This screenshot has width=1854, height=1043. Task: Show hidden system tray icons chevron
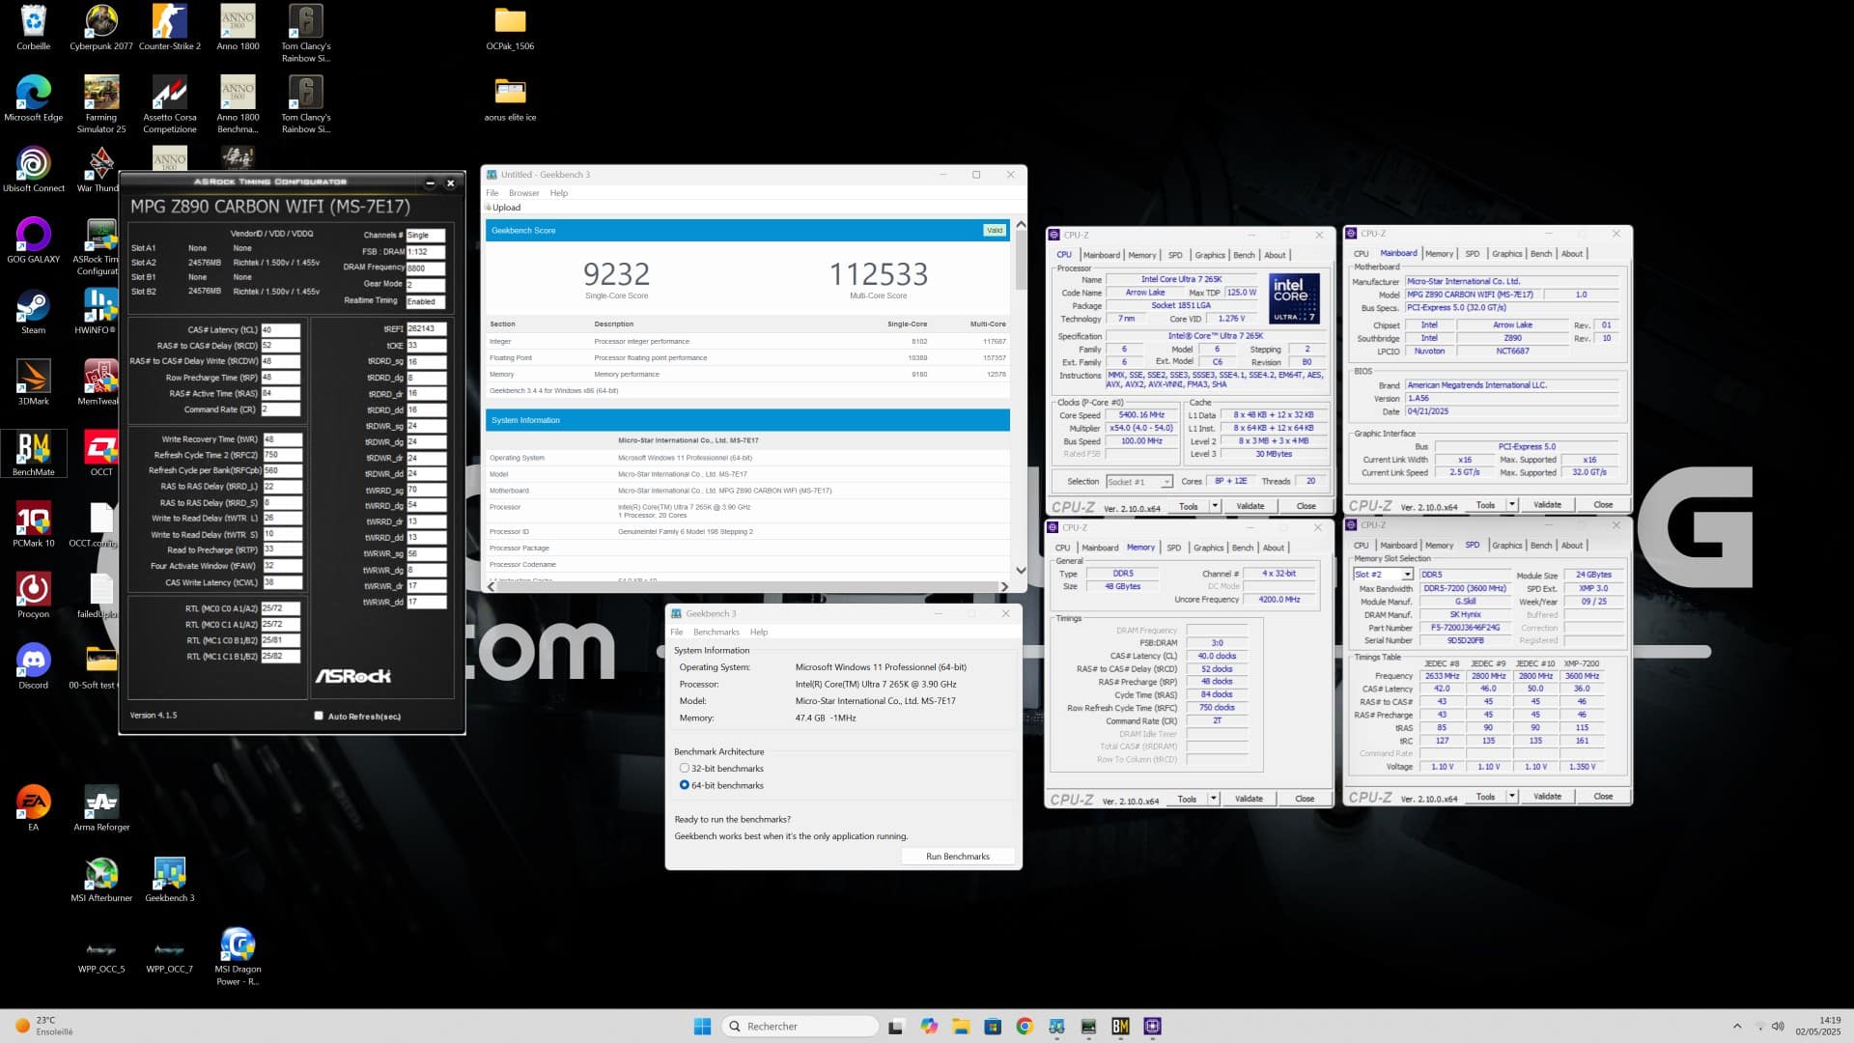pos(1737,1026)
